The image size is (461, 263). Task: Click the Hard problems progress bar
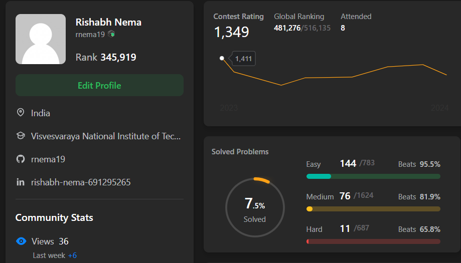tap(373, 241)
